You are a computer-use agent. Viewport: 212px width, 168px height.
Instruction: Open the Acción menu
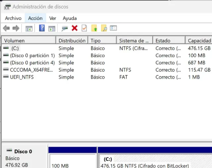click(35, 18)
